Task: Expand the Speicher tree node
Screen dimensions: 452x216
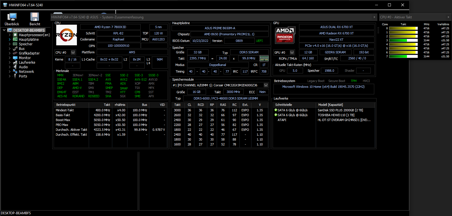Action: click(x=9, y=44)
